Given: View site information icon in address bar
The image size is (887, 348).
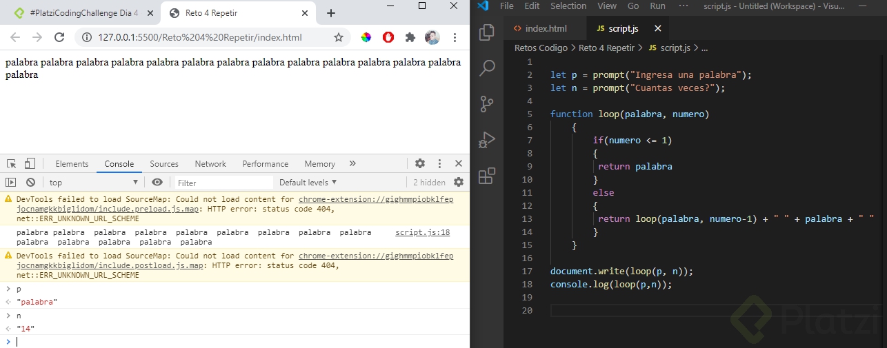Looking at the screenshot, I should 86,37.
